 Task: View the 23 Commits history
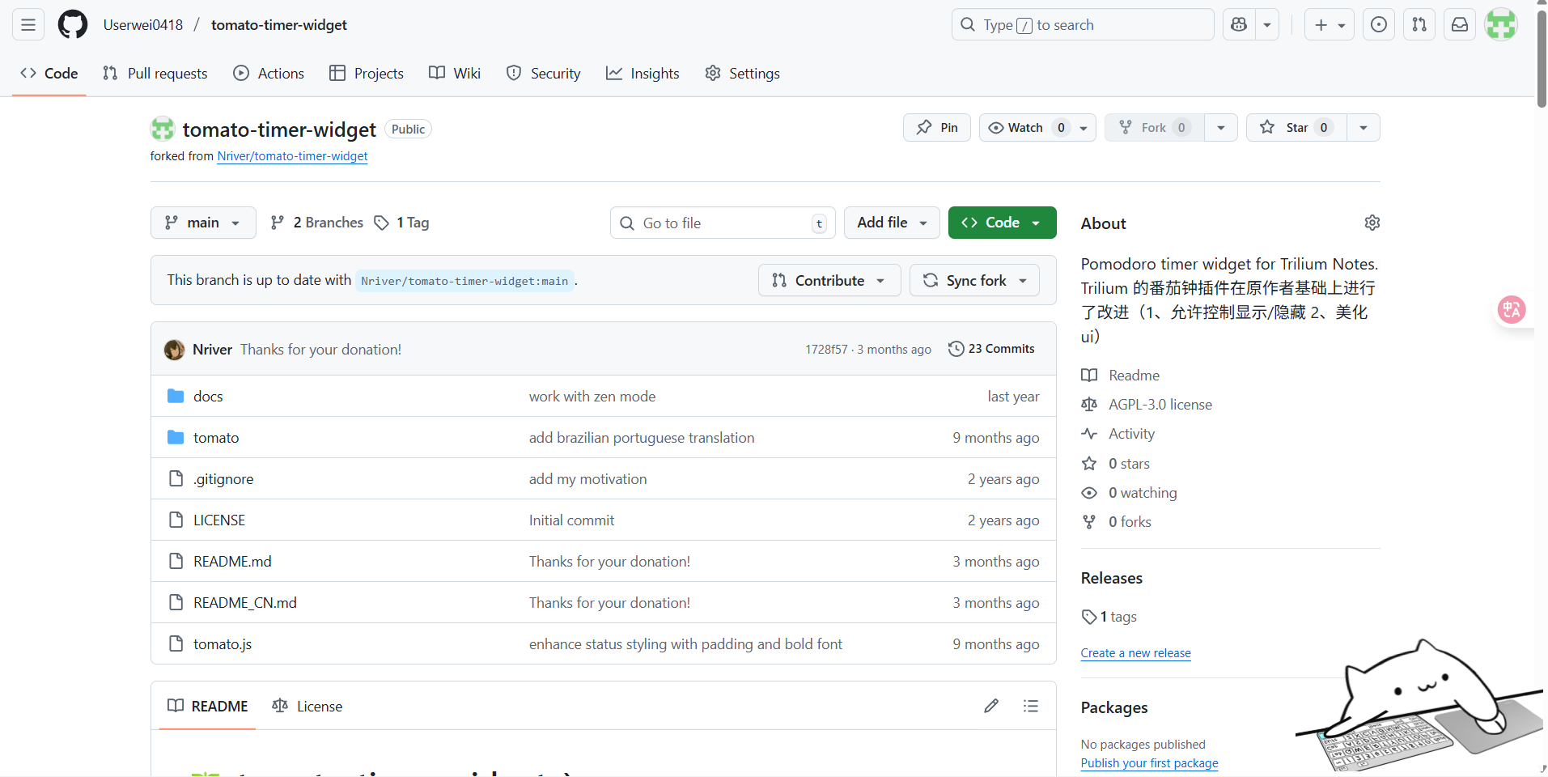(x=991, y=349)
